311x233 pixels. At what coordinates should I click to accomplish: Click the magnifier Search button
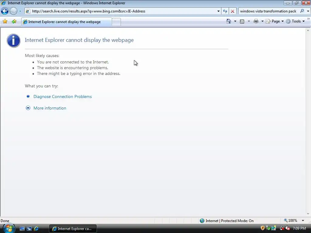point(302,11)
